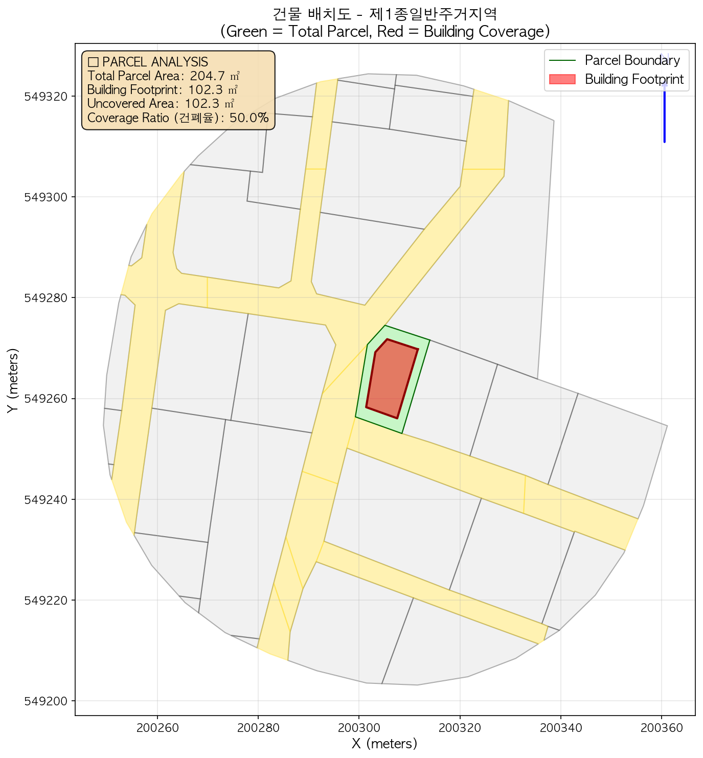This screenshot has width=703, height=758.
Task: Click the 549260 y-axis tick label
Action: coord(47,399)
